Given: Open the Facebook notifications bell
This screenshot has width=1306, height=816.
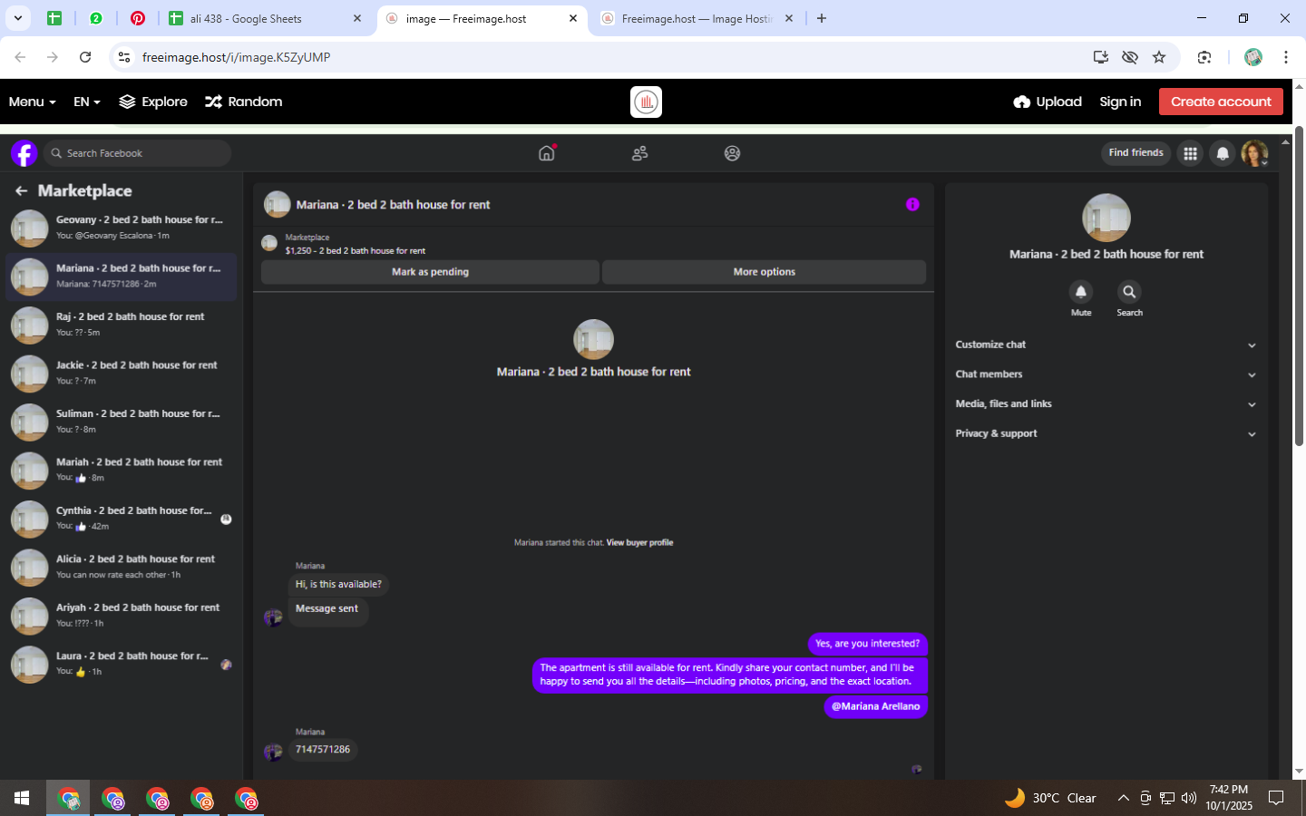Looking at the screenshot, I should point(1223,153).
